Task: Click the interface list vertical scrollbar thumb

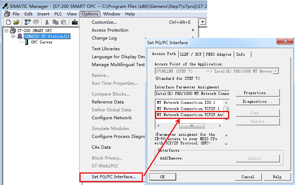Action: [226, 109]
